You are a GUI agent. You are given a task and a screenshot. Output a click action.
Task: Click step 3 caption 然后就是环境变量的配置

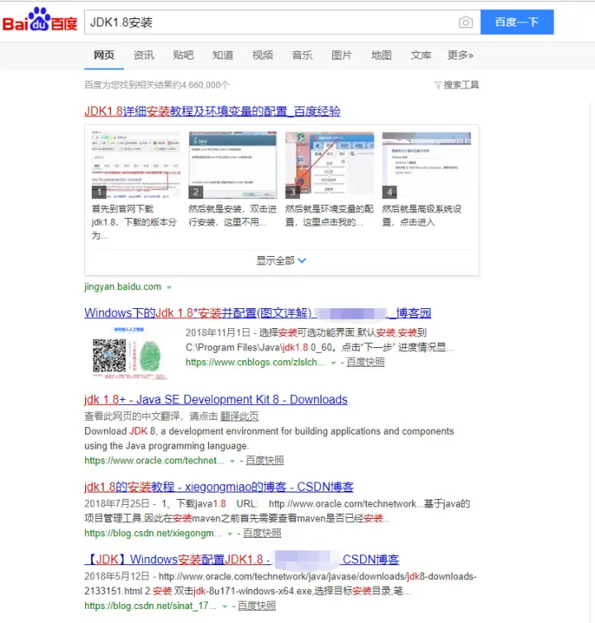330,216
